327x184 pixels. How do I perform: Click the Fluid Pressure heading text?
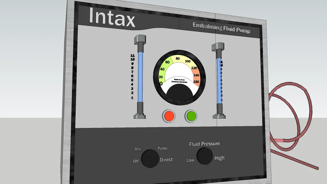click(x=204, y=144)
